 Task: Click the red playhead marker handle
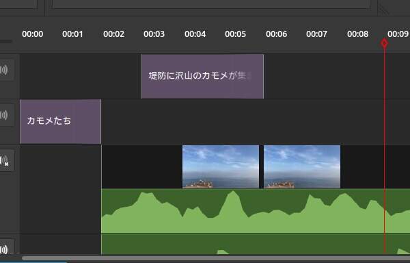point(384,43)
